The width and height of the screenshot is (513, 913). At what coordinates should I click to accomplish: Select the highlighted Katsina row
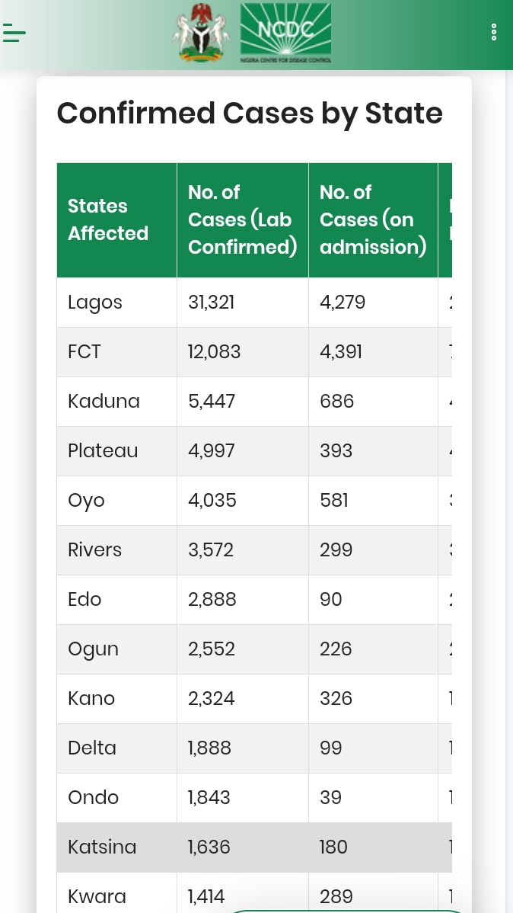click(x=102, y=847)
